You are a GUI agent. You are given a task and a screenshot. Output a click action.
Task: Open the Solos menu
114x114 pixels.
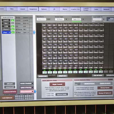(x=96, y=9)
